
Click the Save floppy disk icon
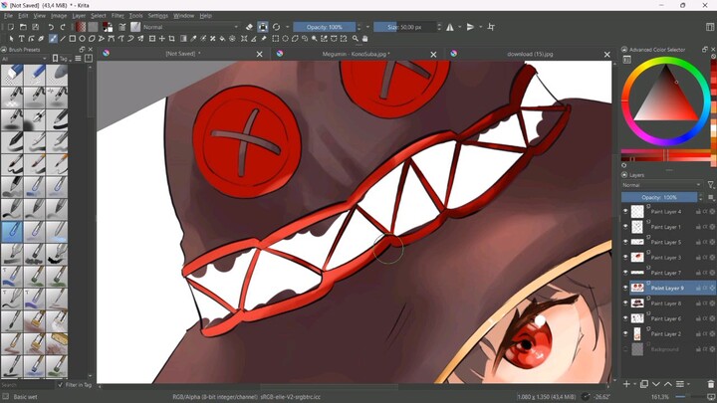[35, 27]
